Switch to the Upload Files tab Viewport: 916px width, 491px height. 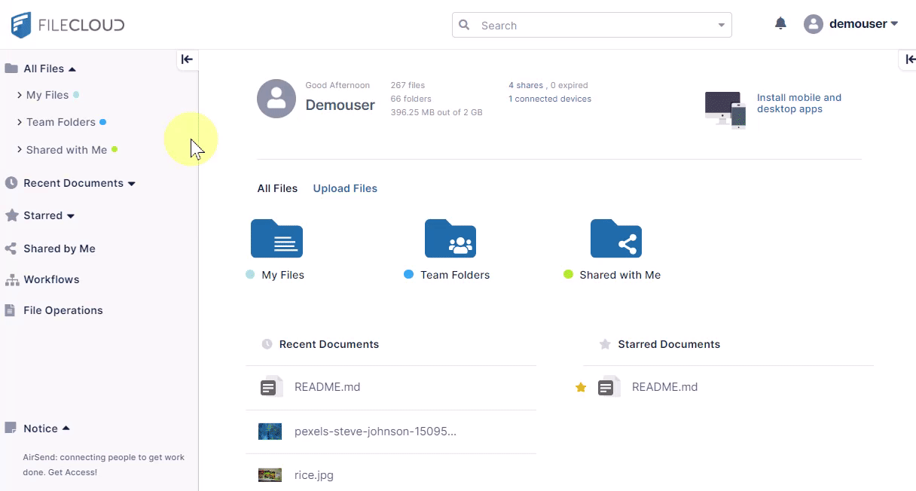click(345, 188)
